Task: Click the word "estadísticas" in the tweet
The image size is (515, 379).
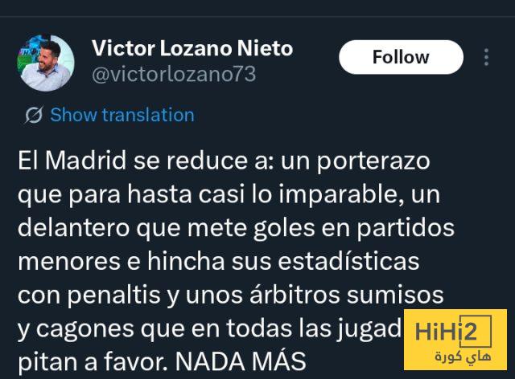Action: tap(348, 261)
